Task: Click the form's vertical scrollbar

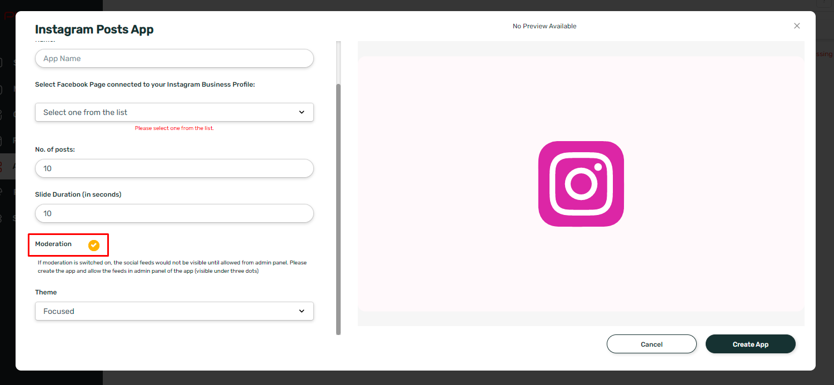Action: point(338,209)
